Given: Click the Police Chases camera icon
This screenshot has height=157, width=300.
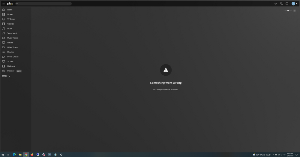Looking at the screenshot, I should (3, 57).
